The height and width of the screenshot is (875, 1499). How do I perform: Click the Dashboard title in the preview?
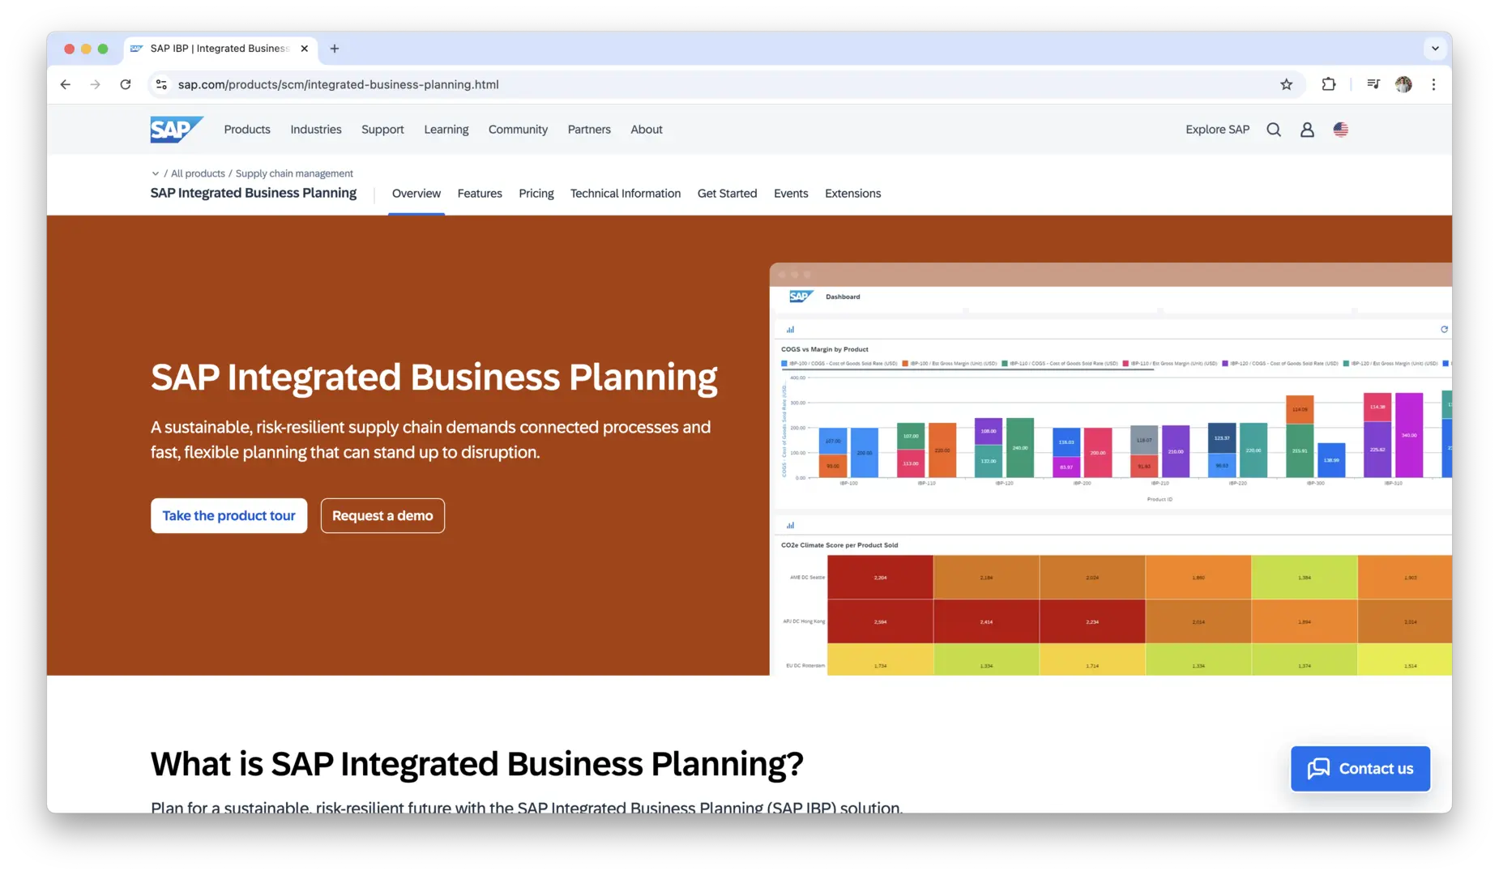[843, 297]
